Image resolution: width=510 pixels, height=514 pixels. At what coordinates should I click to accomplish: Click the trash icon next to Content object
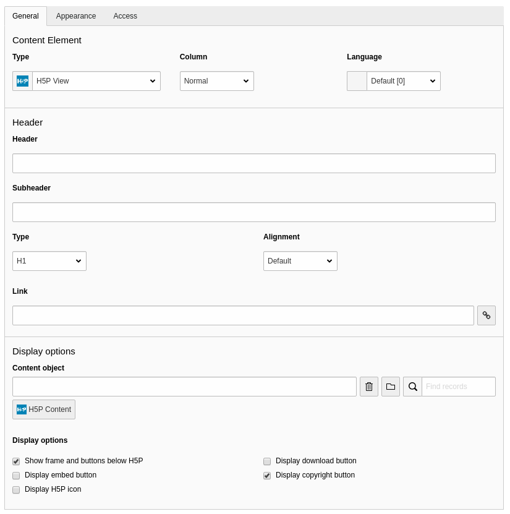(x=369, y=387)
